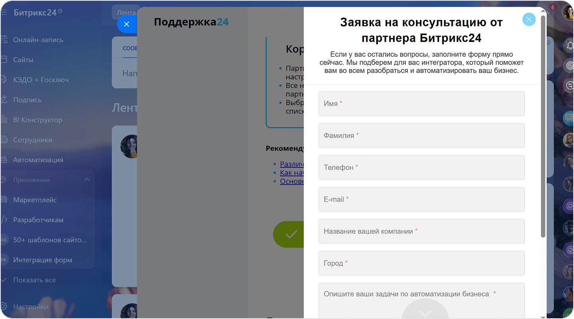Click the form's vertical scrollbar
574x319 pixels.
(x=543, y=128)
